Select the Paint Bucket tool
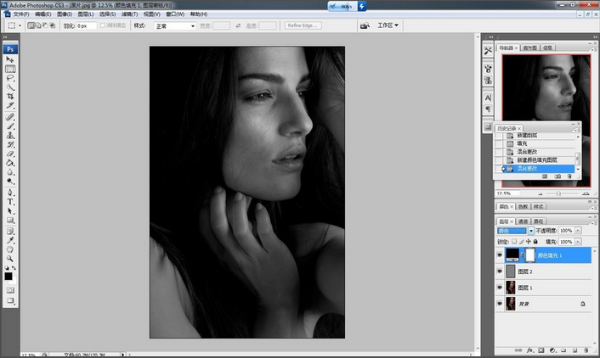Image resolution: width=600 pixels, height=358 pixels. pos(10,163)
